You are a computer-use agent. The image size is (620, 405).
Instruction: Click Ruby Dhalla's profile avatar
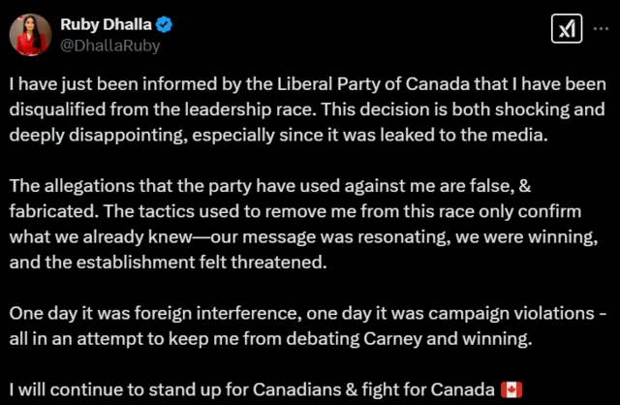[x=31, y=35]
